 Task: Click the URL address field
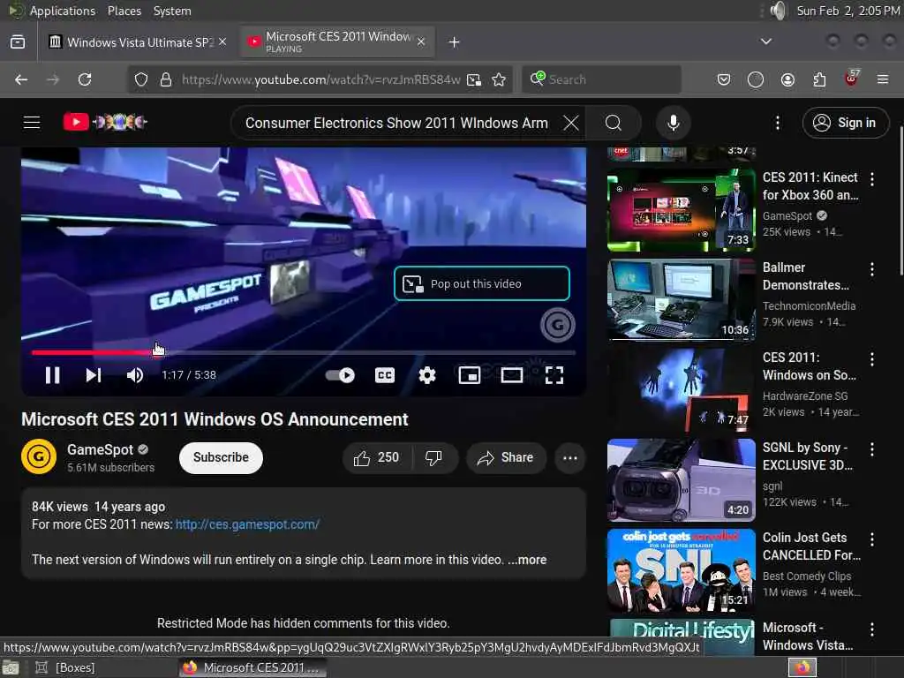click(x=320, y=79)
